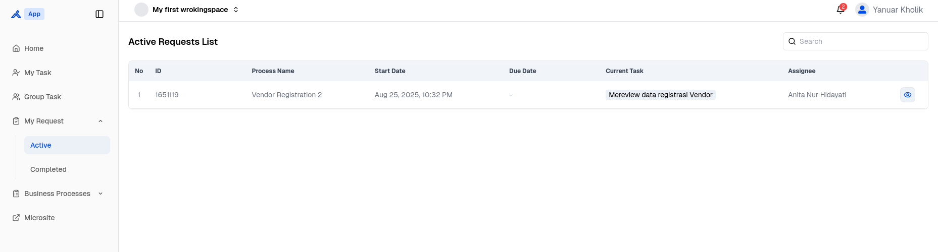This screenshot has width=938, height=252.
Task: Focus the Search input field
Action: point(856,41)
